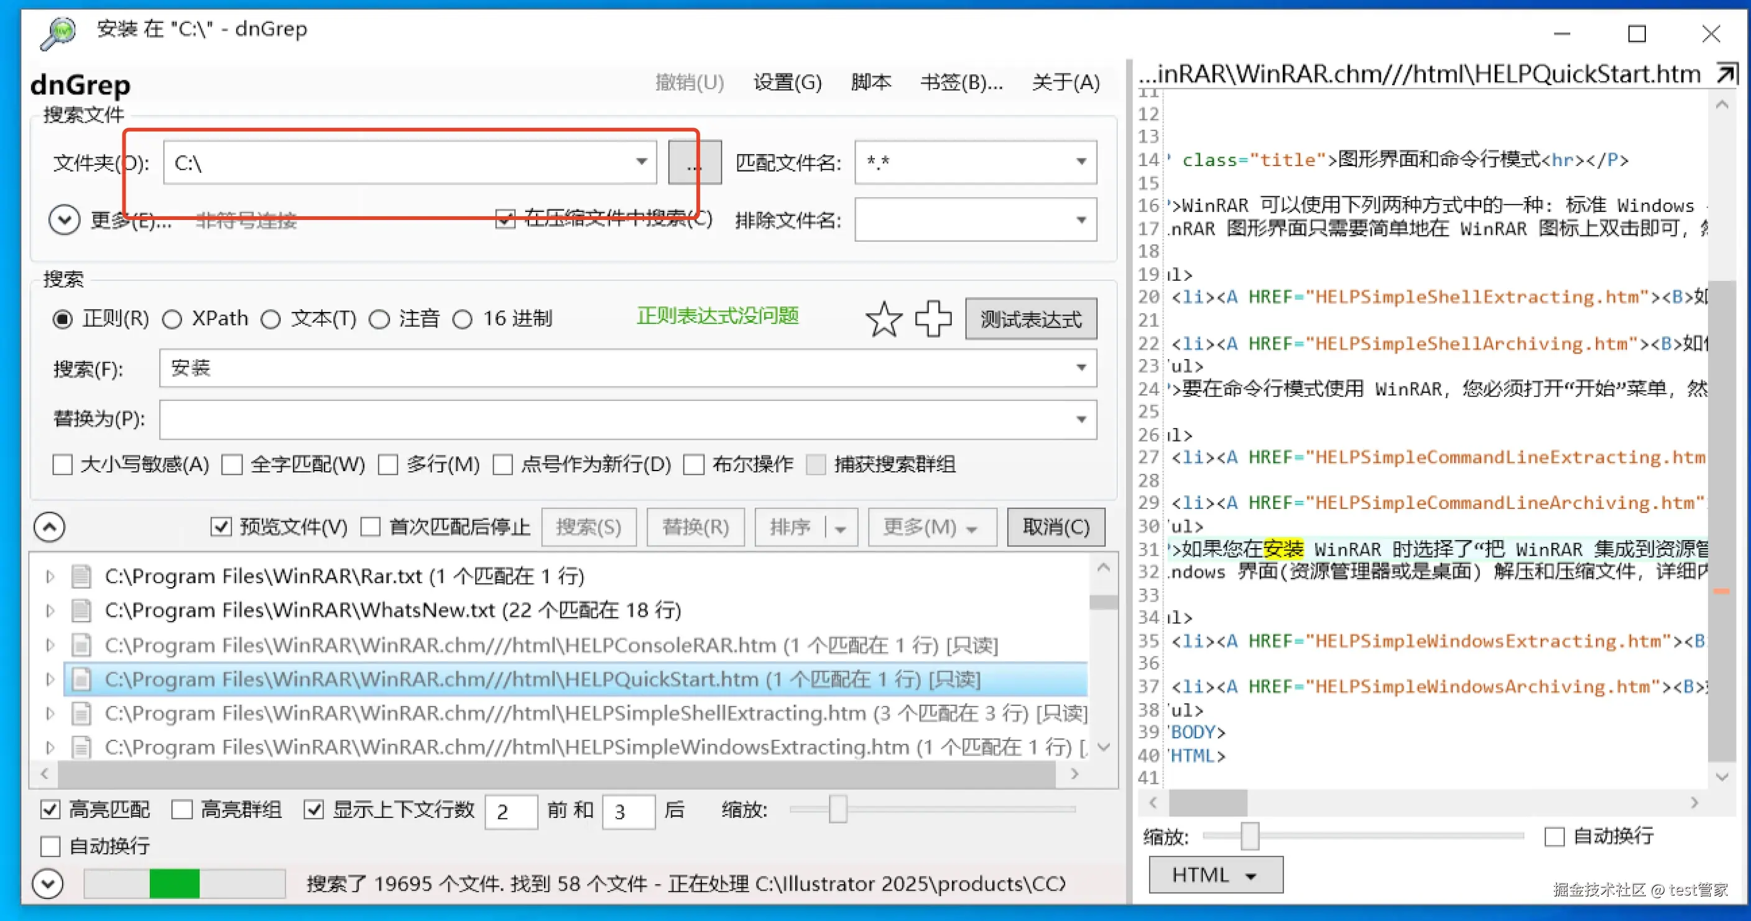The height and width of the screenshot is (921, 1751).
Task: Open more options with the 更多(E) chevron icon
Action: pyautogui.click(x=65, y=220)
